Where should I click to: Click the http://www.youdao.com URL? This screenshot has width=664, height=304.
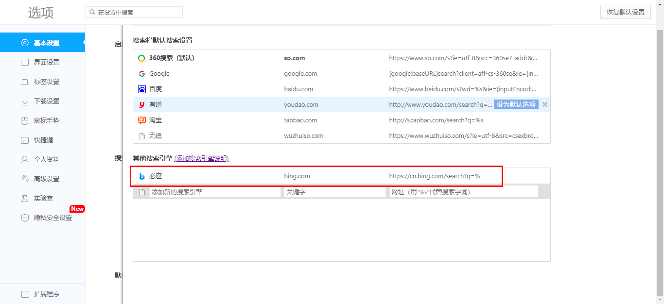point(440,105)
